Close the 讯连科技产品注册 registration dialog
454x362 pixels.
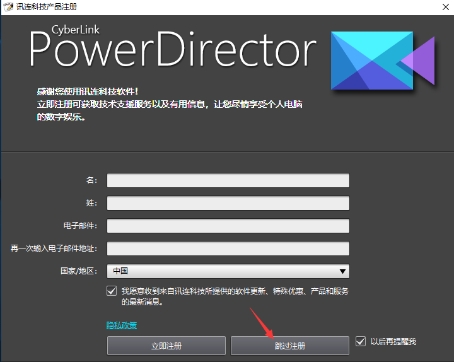pyautogui.click(x=446, y=7)
